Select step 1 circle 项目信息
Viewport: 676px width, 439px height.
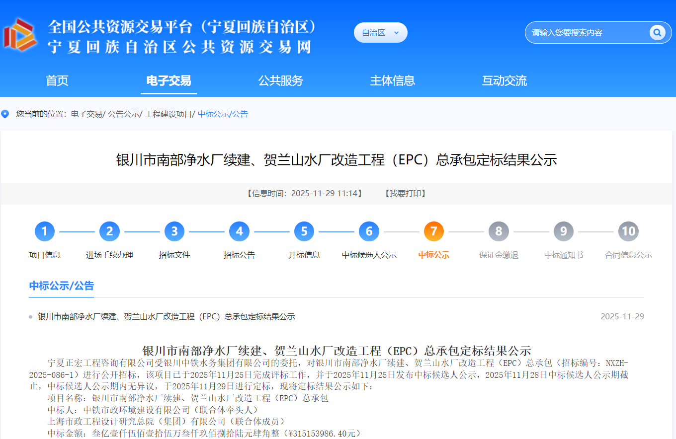pos(45,231)
